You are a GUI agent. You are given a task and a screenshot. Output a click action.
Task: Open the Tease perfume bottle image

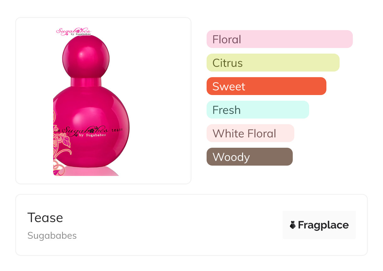click(x=91, y=102)
